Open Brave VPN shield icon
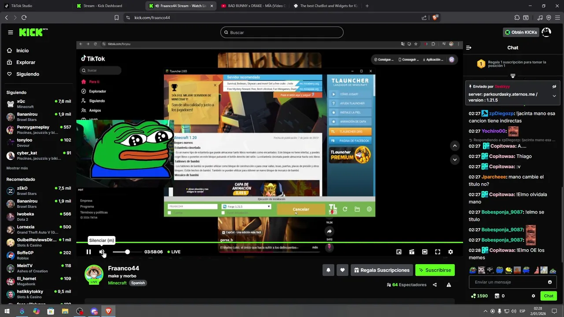 (x=549, y=18)
